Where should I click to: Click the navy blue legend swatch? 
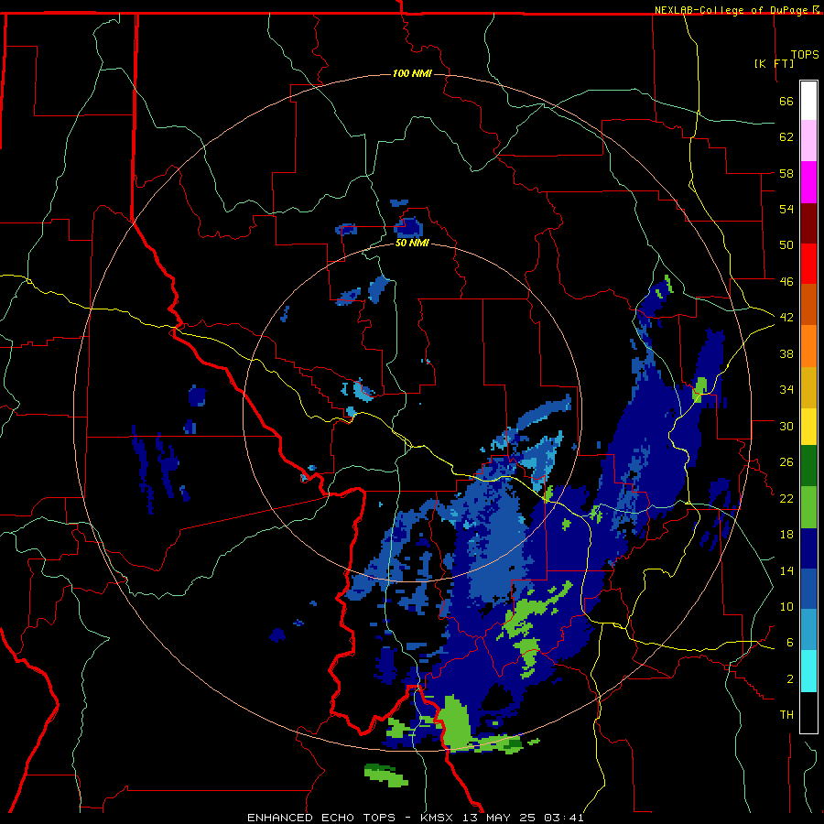pyautogui.click(x=808, y=548)
